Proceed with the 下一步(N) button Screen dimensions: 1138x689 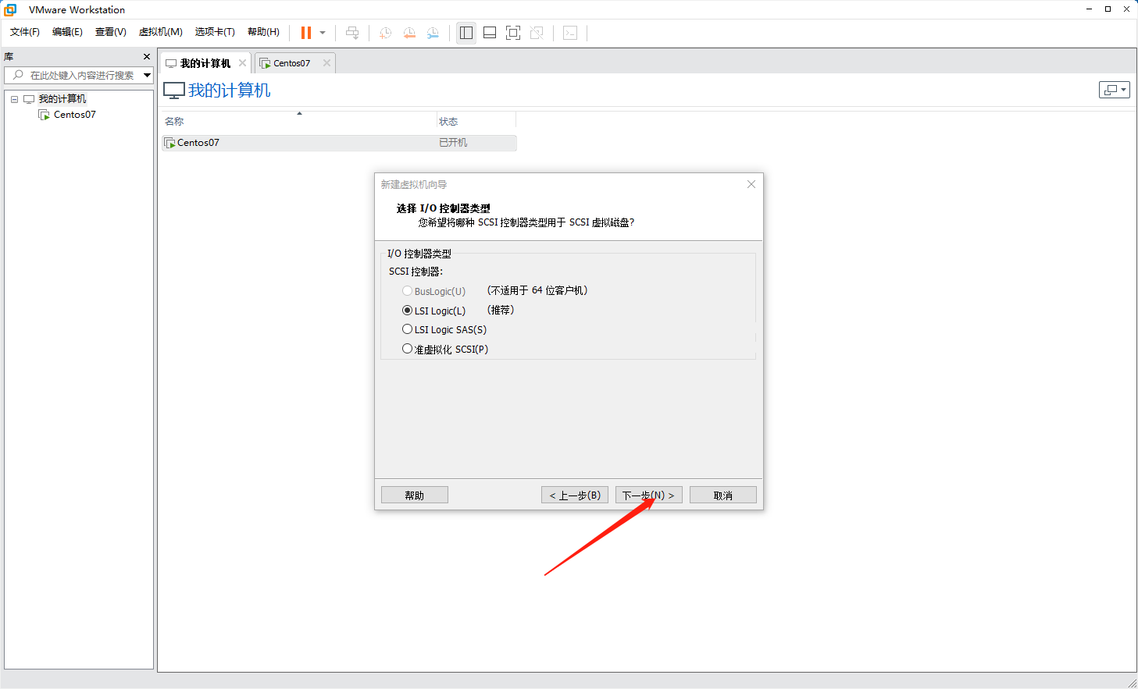pos(649,495)
